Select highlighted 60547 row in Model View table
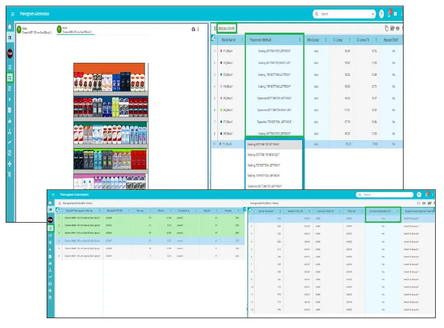Screen dimensions: 444x328 click(150, 241)
